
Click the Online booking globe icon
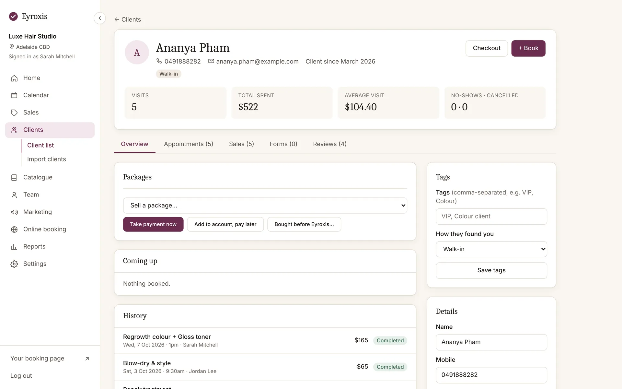pyautogui.click(x=14, y=230)
